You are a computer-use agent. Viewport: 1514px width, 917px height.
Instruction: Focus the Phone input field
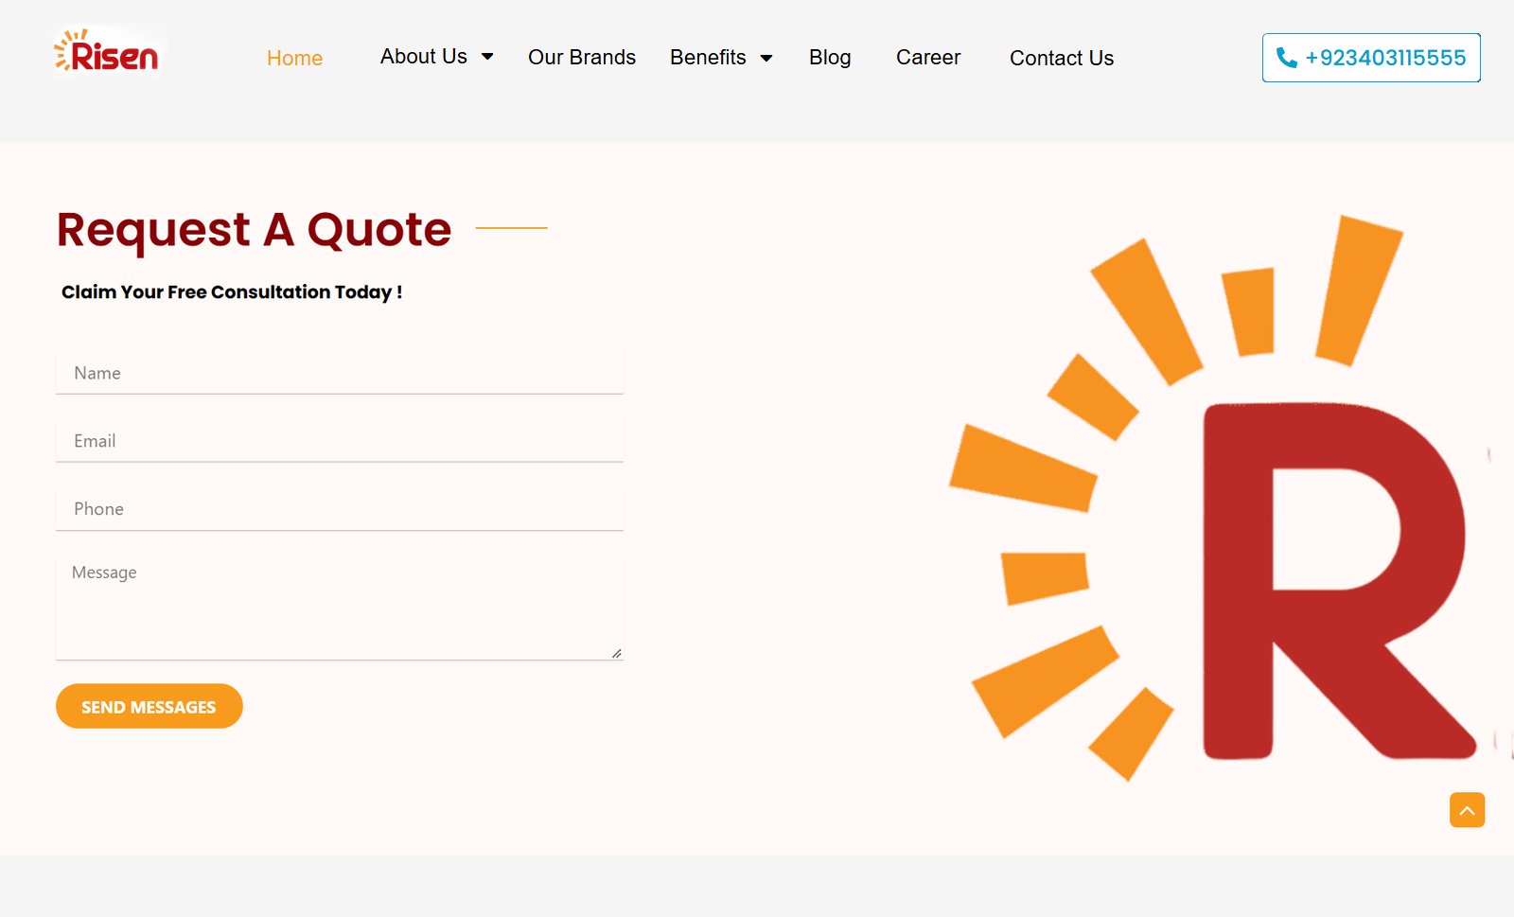(340, 509)
